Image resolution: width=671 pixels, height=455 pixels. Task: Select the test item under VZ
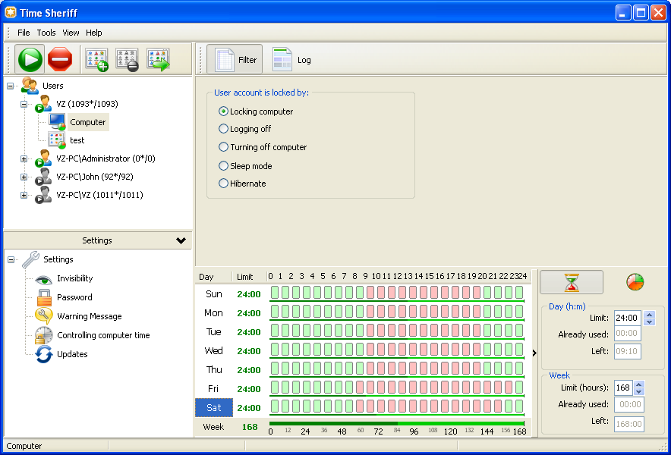(77, 140)
